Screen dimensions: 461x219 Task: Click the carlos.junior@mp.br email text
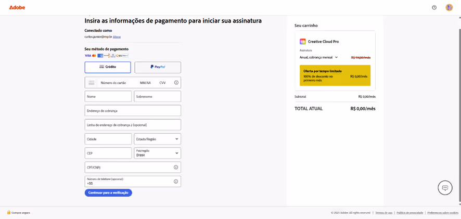pyautogui.click(x=98, y=37)
